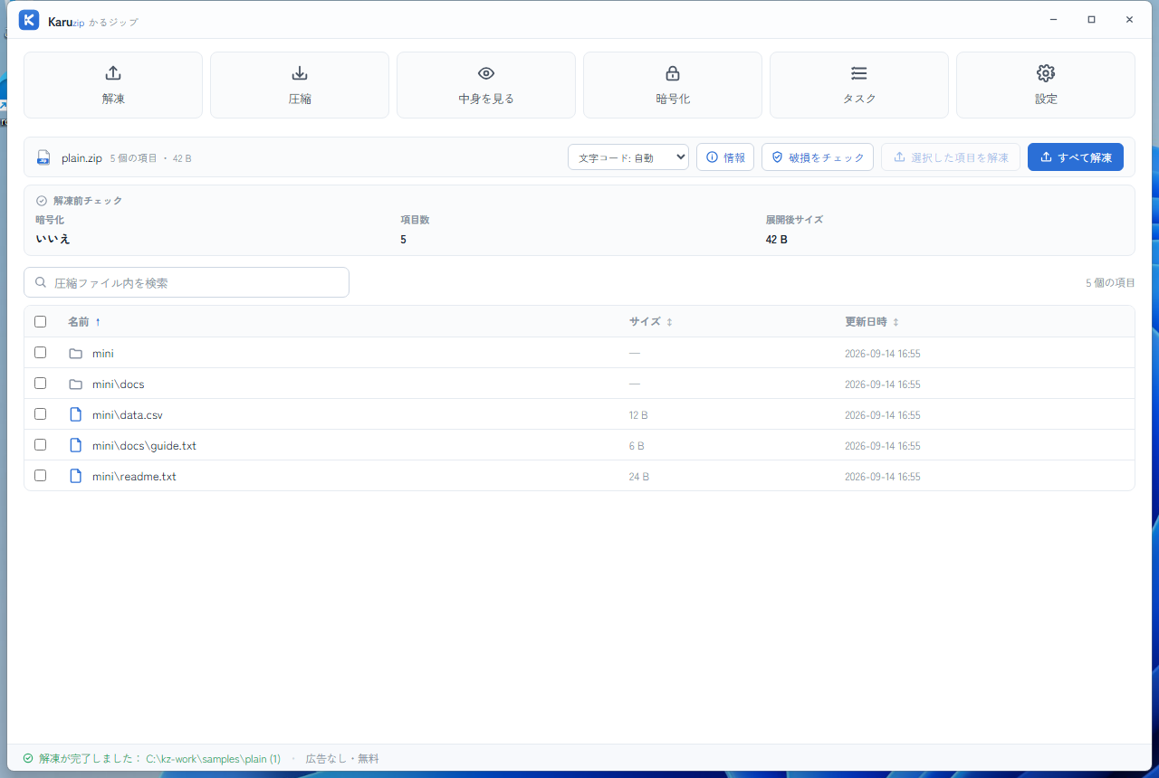Open the タスク list panel
The height and width of the screenshot is (778, 1159).
(859, 85)
